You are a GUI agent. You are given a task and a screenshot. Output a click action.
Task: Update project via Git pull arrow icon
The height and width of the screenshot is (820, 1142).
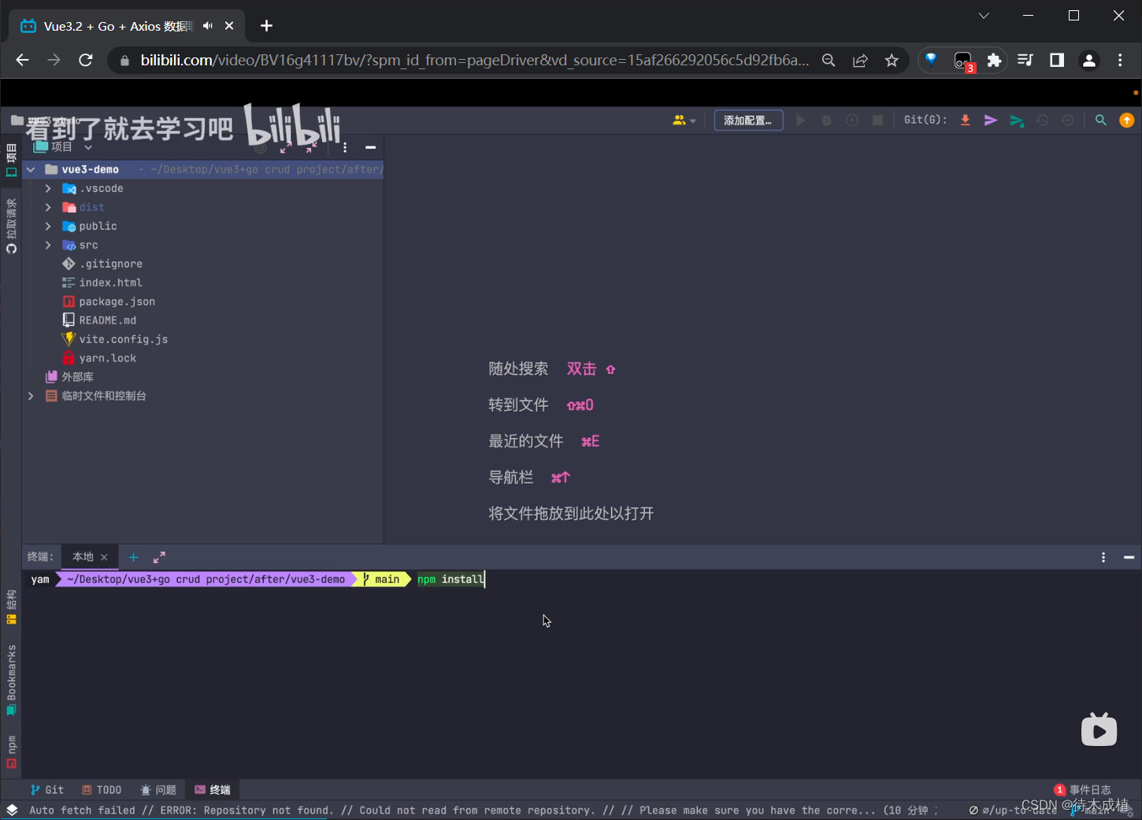tap(965, 120)
